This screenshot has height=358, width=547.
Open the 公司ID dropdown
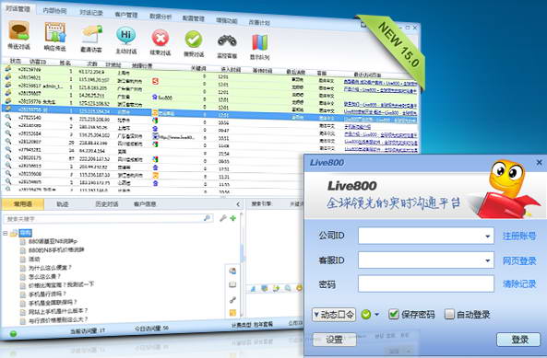click(x=487, y=237)
